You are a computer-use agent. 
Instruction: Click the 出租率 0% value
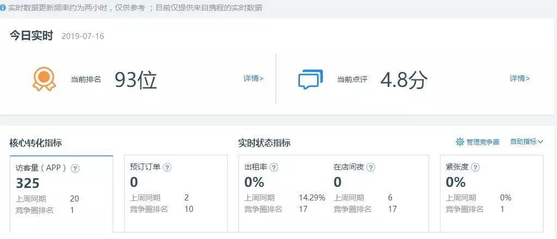254,182
